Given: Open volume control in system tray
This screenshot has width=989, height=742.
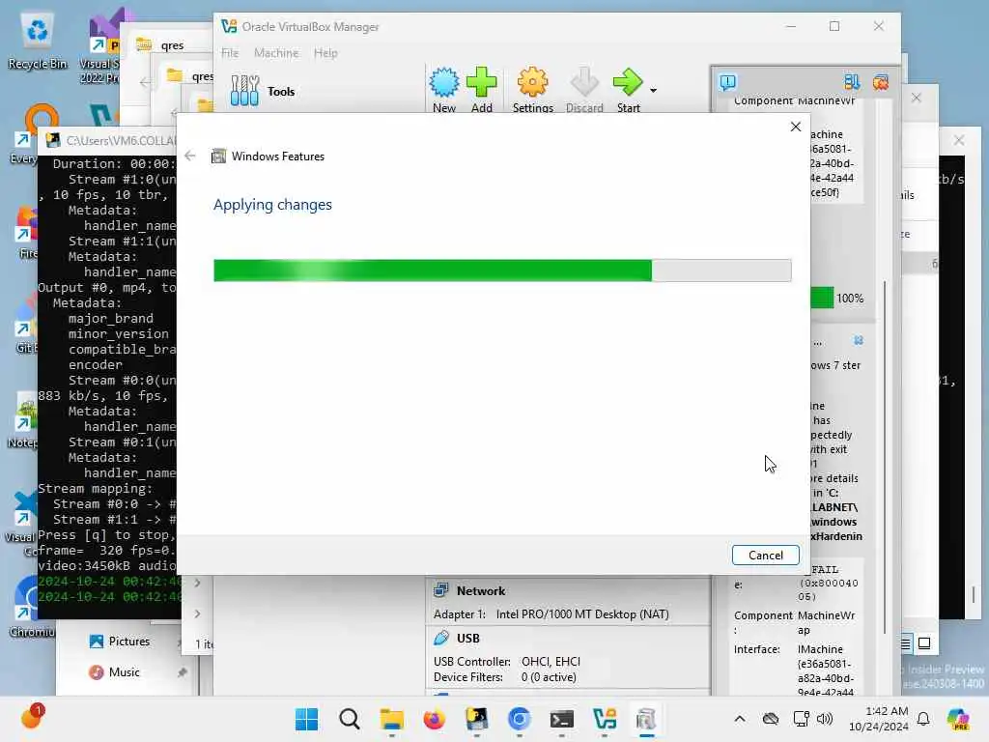Looking at the screenshot, I should click(x=825, y=719).
